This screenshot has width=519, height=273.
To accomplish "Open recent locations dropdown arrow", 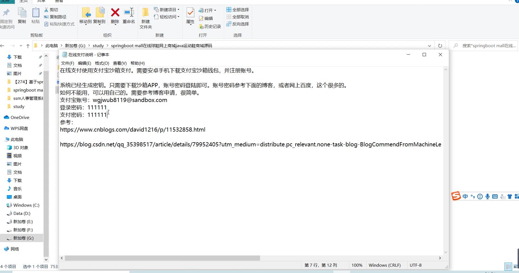I will click(x=21, y=46).
